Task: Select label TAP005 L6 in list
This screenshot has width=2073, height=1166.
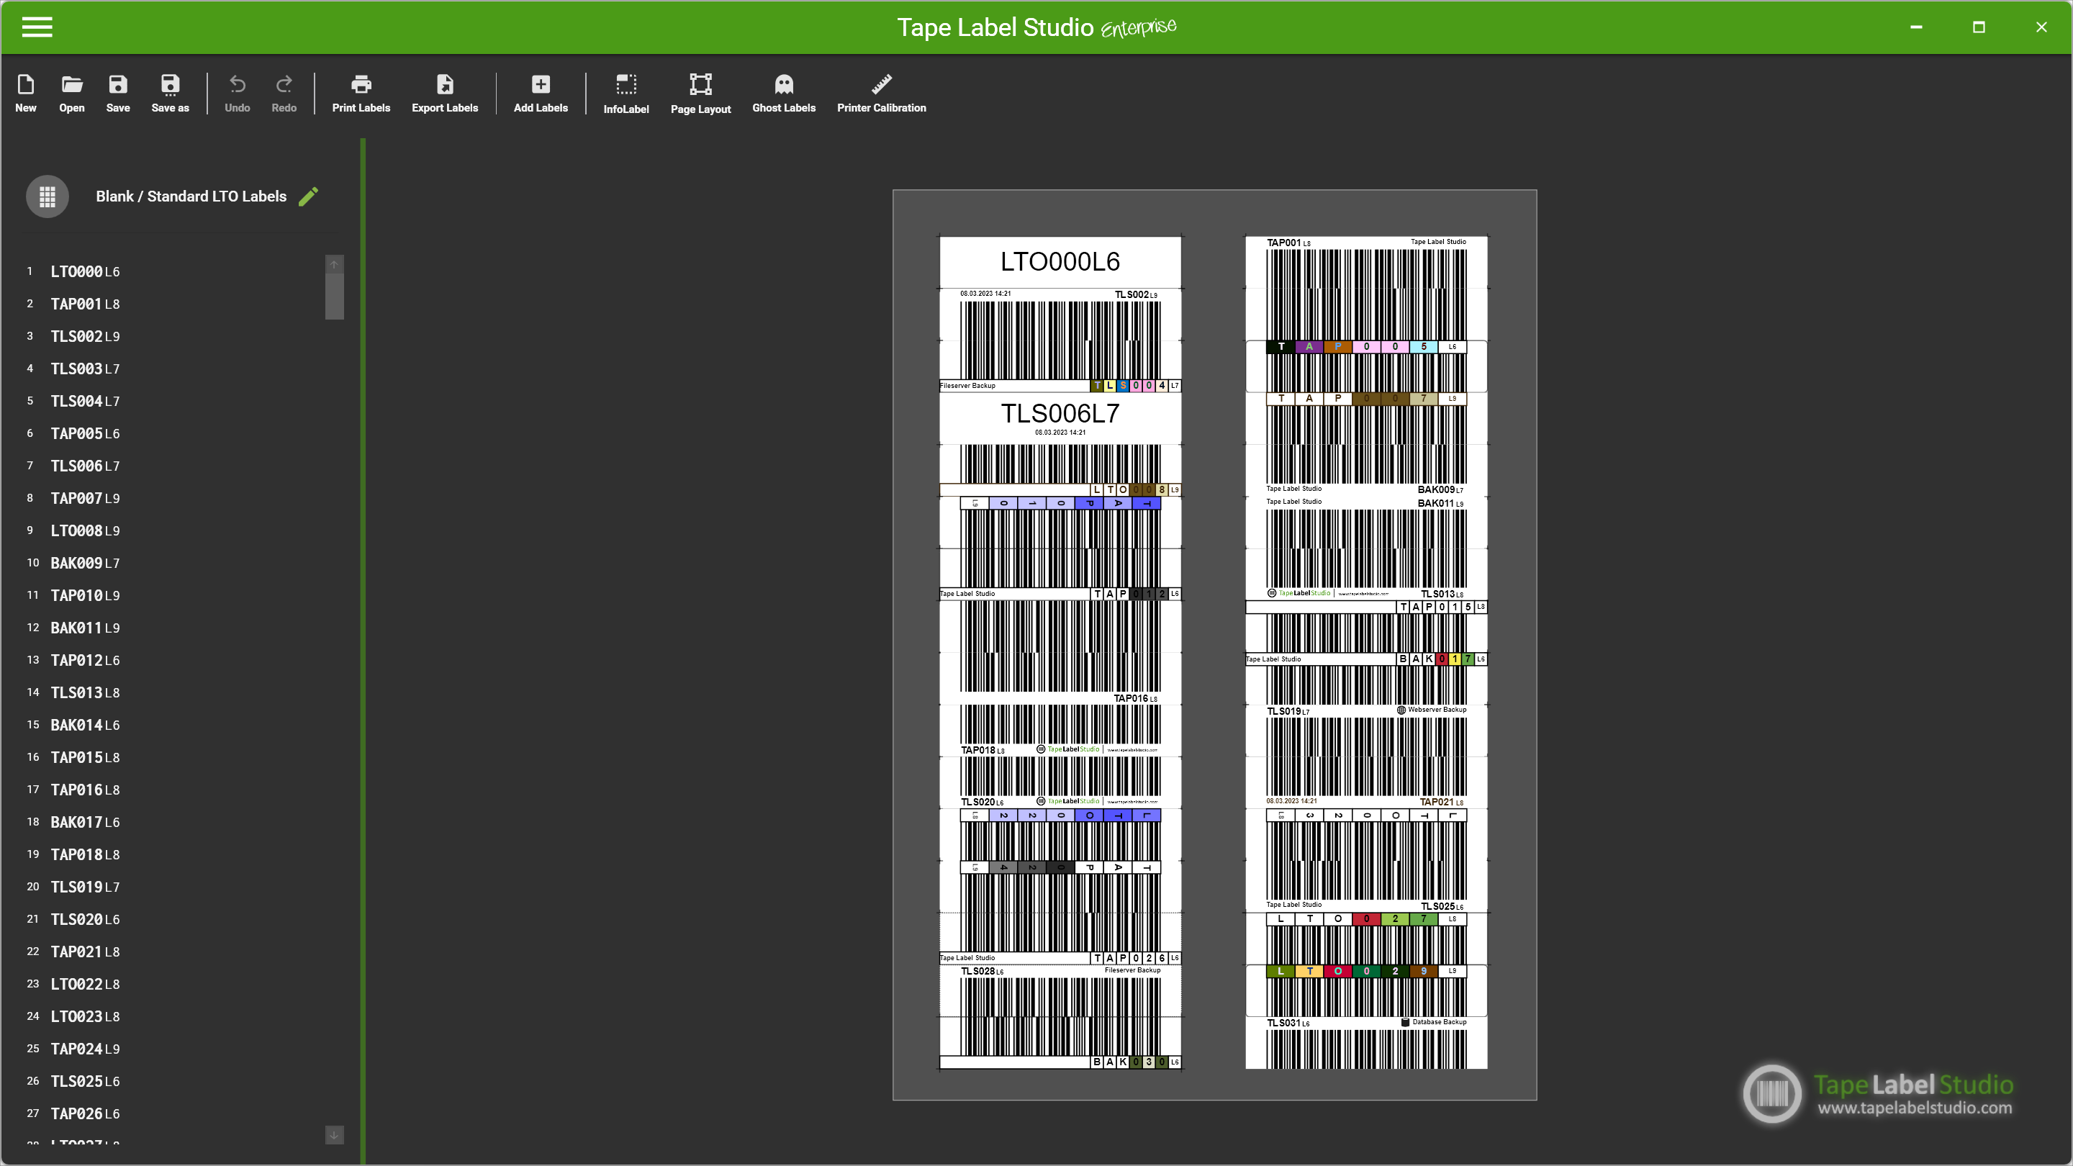Action: click(x=84, y=434)
